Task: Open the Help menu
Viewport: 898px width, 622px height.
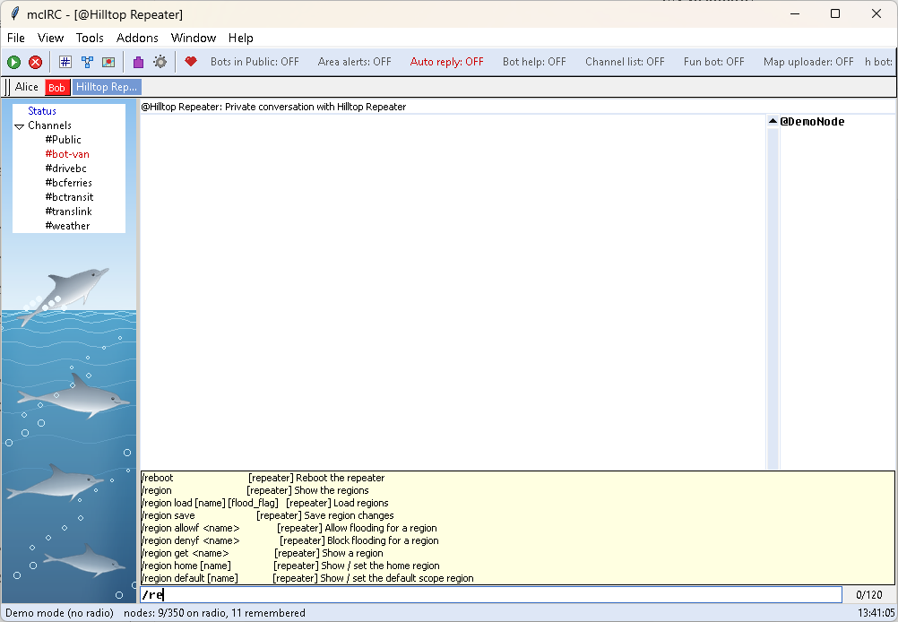Action: [x=240, y=38]
